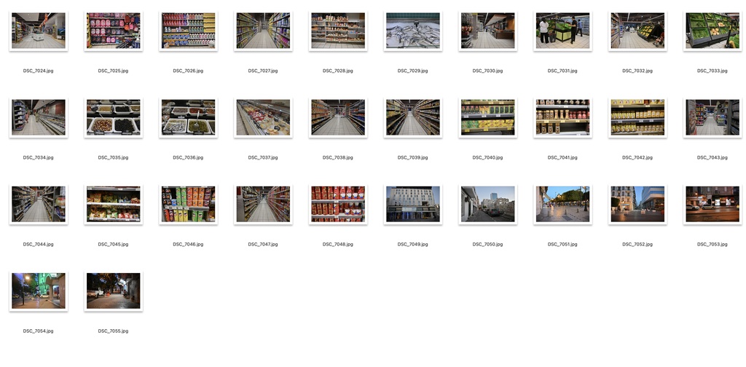746x367 pixels.
Task: Click the filename label DSC_7043.jpg
Action: [712, 157]
